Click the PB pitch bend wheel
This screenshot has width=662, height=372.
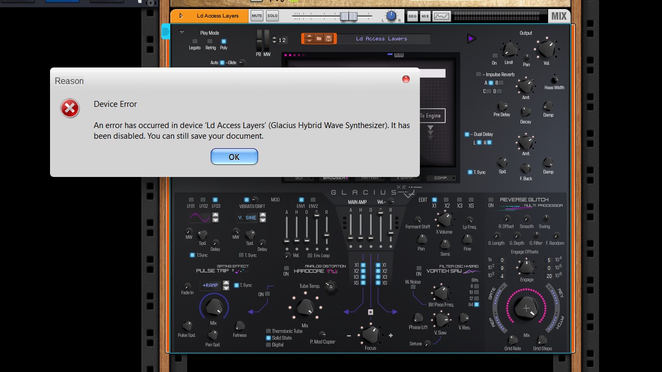[x=259, y=40]
